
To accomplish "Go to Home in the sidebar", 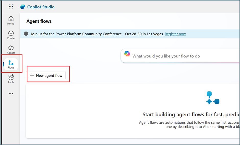I will (x=11, y=20).
